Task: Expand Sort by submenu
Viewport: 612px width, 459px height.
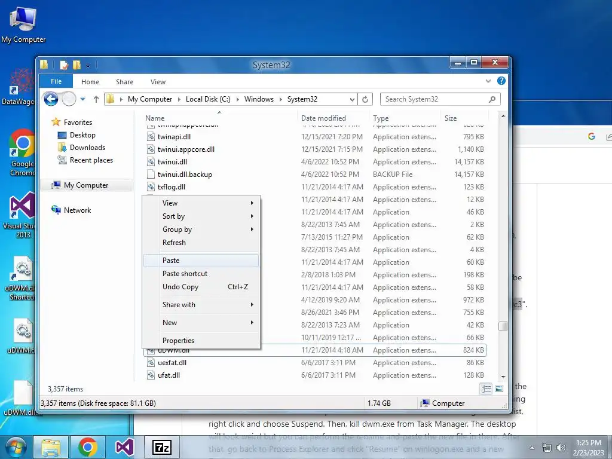Action: coord(252,216)
